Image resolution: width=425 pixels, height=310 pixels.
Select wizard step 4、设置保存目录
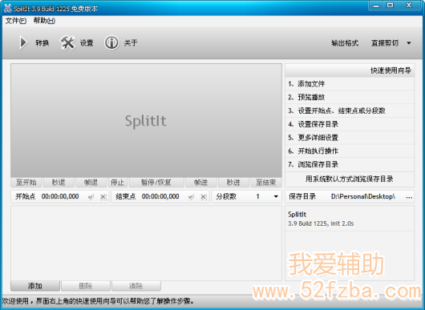pyautogui.click(x=350, y=124)
